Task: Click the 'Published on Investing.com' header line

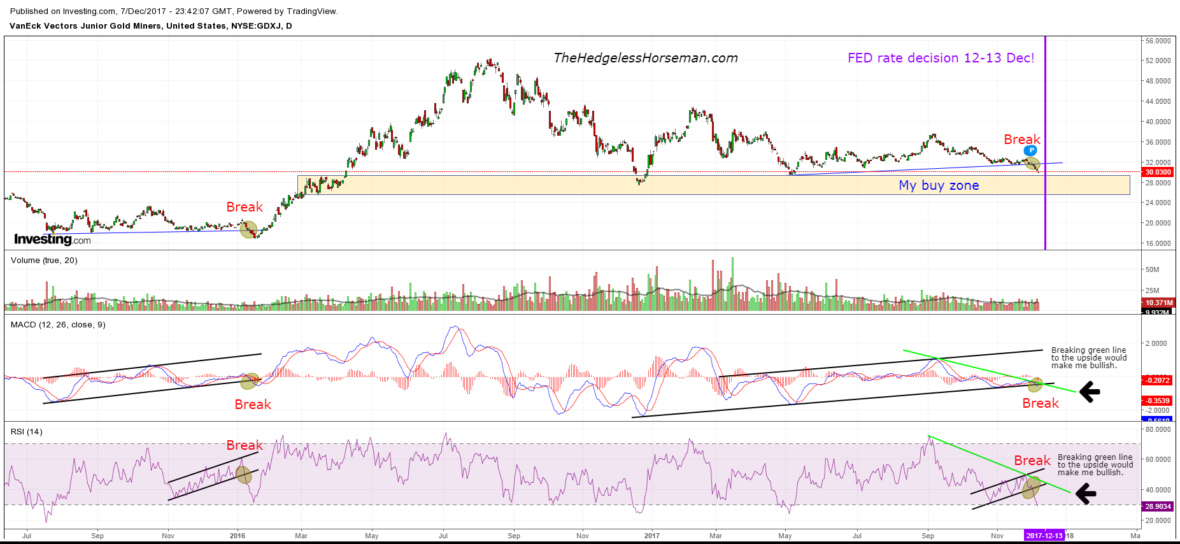Action: point(174,11)
